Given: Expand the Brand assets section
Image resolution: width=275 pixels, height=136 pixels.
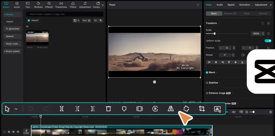Looking at the screenshot, I should point(12,51).
